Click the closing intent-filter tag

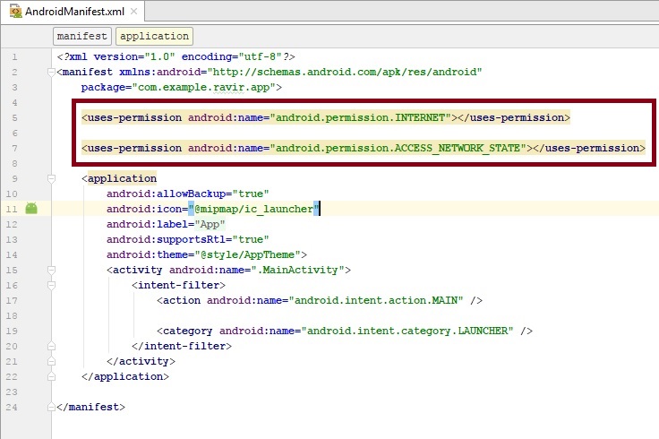tap(182, 346)
